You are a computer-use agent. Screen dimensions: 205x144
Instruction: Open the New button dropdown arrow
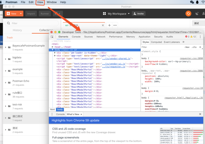click(x=21, y=14)
